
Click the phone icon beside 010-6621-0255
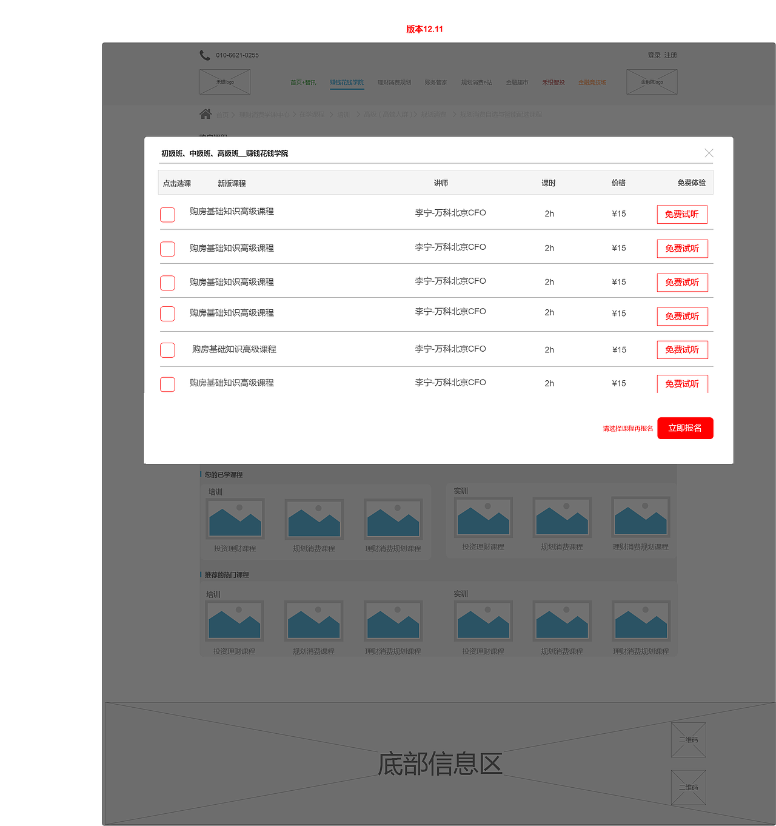point(203,55)
